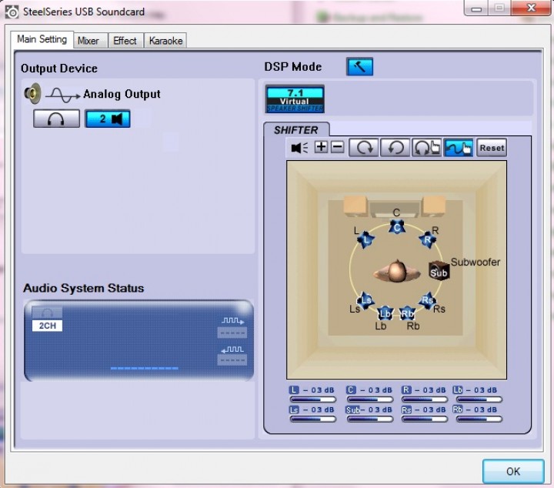Adjust the L channel dB slider
The height and width of the screenshot is (488, 554).
pyautogui.click(x=313, y=399)
